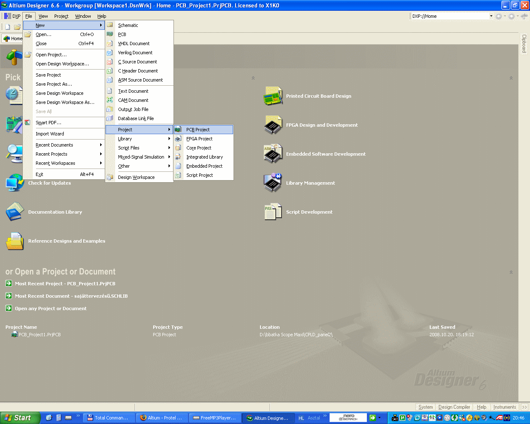
Task: Click the System button in the status bar
Action: [425, 407]
